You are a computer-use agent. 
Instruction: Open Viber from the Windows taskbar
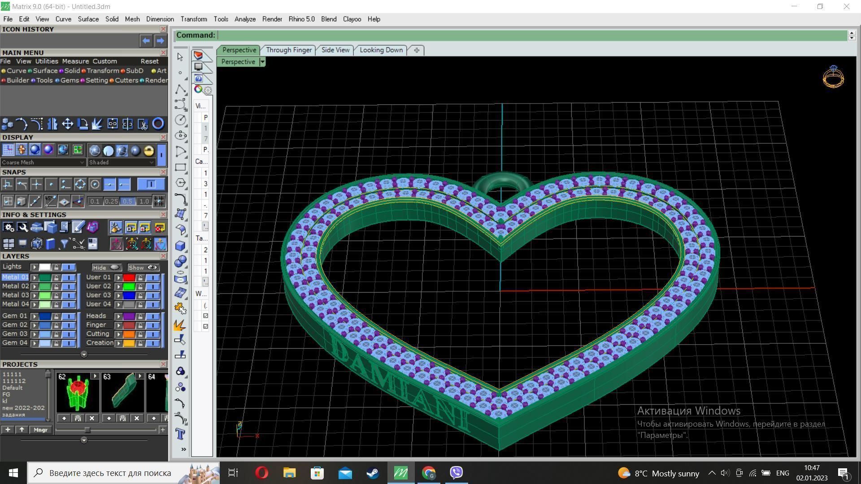pos(456,473)
